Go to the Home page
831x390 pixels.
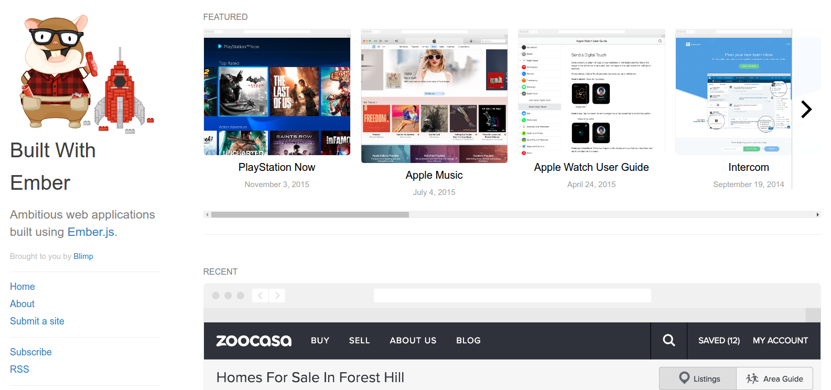tap(23, 287)
